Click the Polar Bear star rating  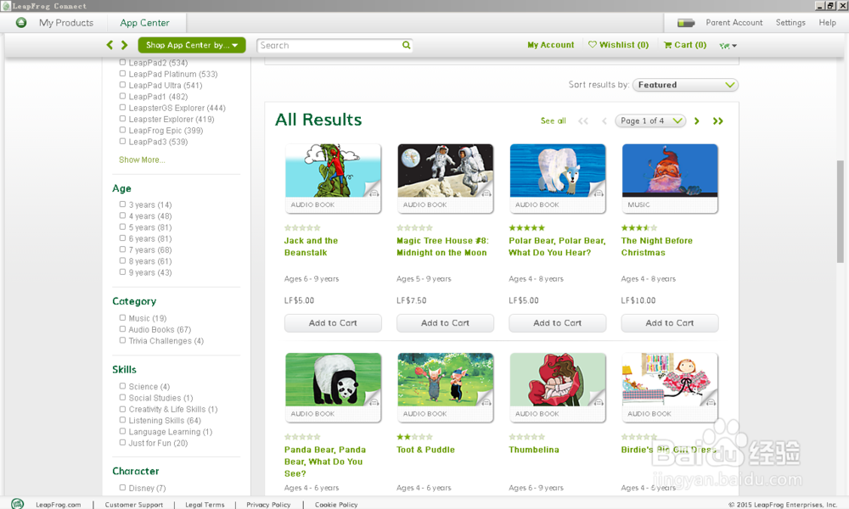pos(527,227)
